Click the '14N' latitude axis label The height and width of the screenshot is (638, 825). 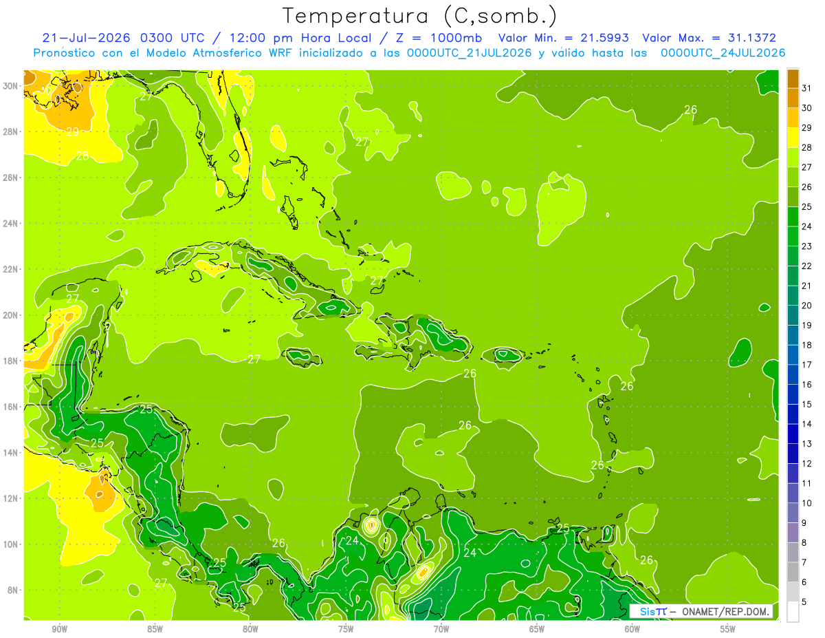[x=10, y=453]
